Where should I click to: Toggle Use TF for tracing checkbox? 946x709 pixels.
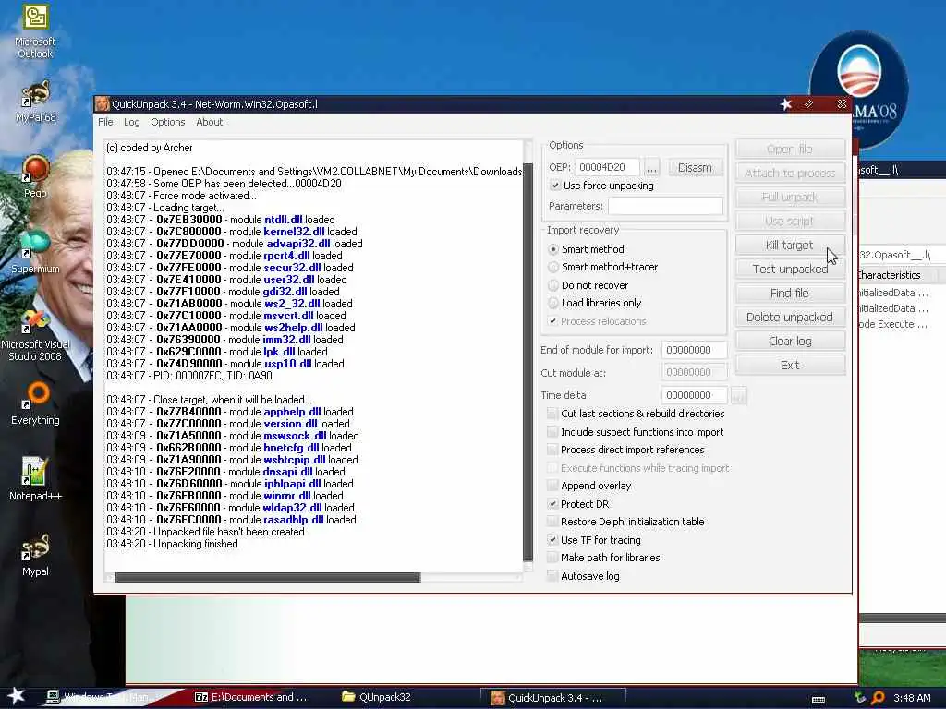coord(552,539)
